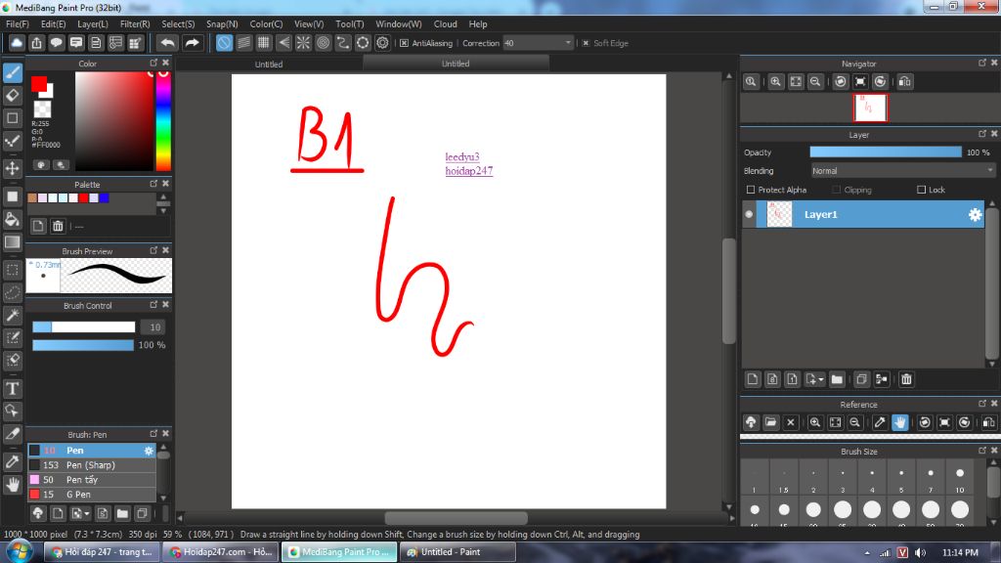1001x563 pixels.
Task: Select the Text tool
Action: pos(12,388)
